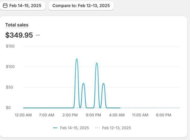The image size is (190, 140).
Task: Click the Total sales heading
Action: (17, 25)
